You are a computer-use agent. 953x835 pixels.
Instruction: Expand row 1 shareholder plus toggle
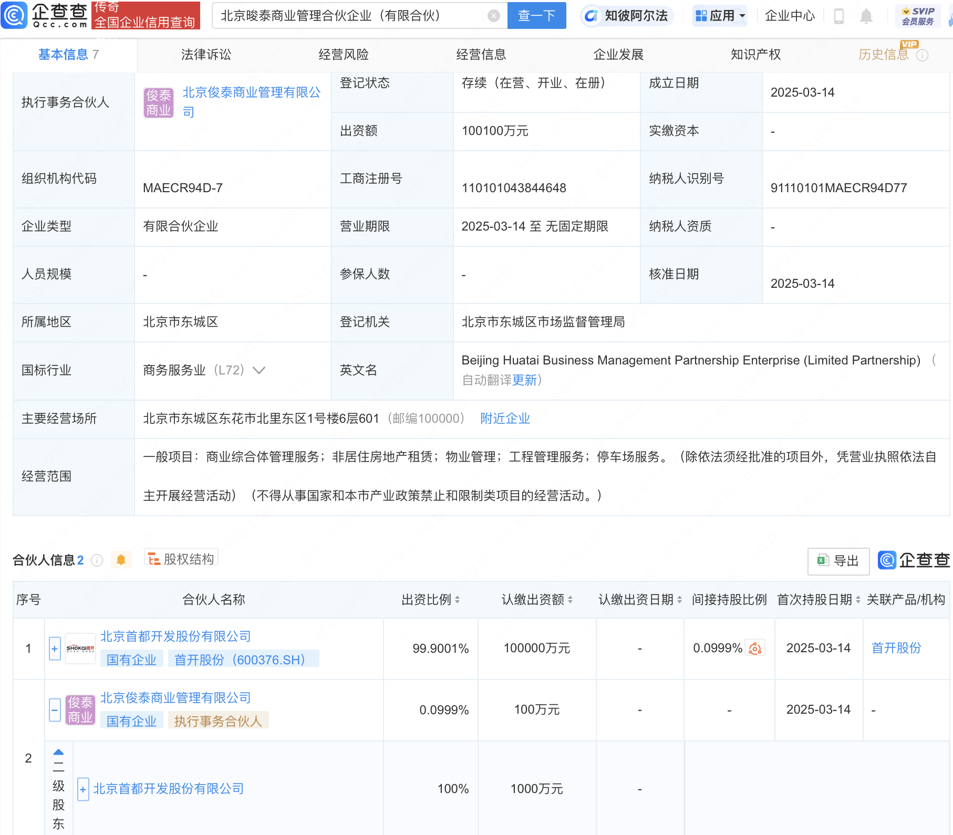(x=55, y=649)
